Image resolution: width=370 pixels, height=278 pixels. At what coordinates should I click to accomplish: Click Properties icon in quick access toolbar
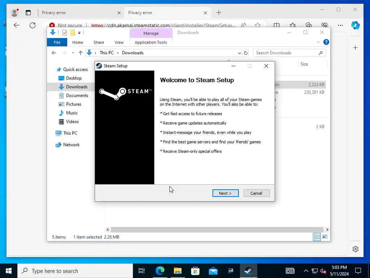[x=64, y=33]
